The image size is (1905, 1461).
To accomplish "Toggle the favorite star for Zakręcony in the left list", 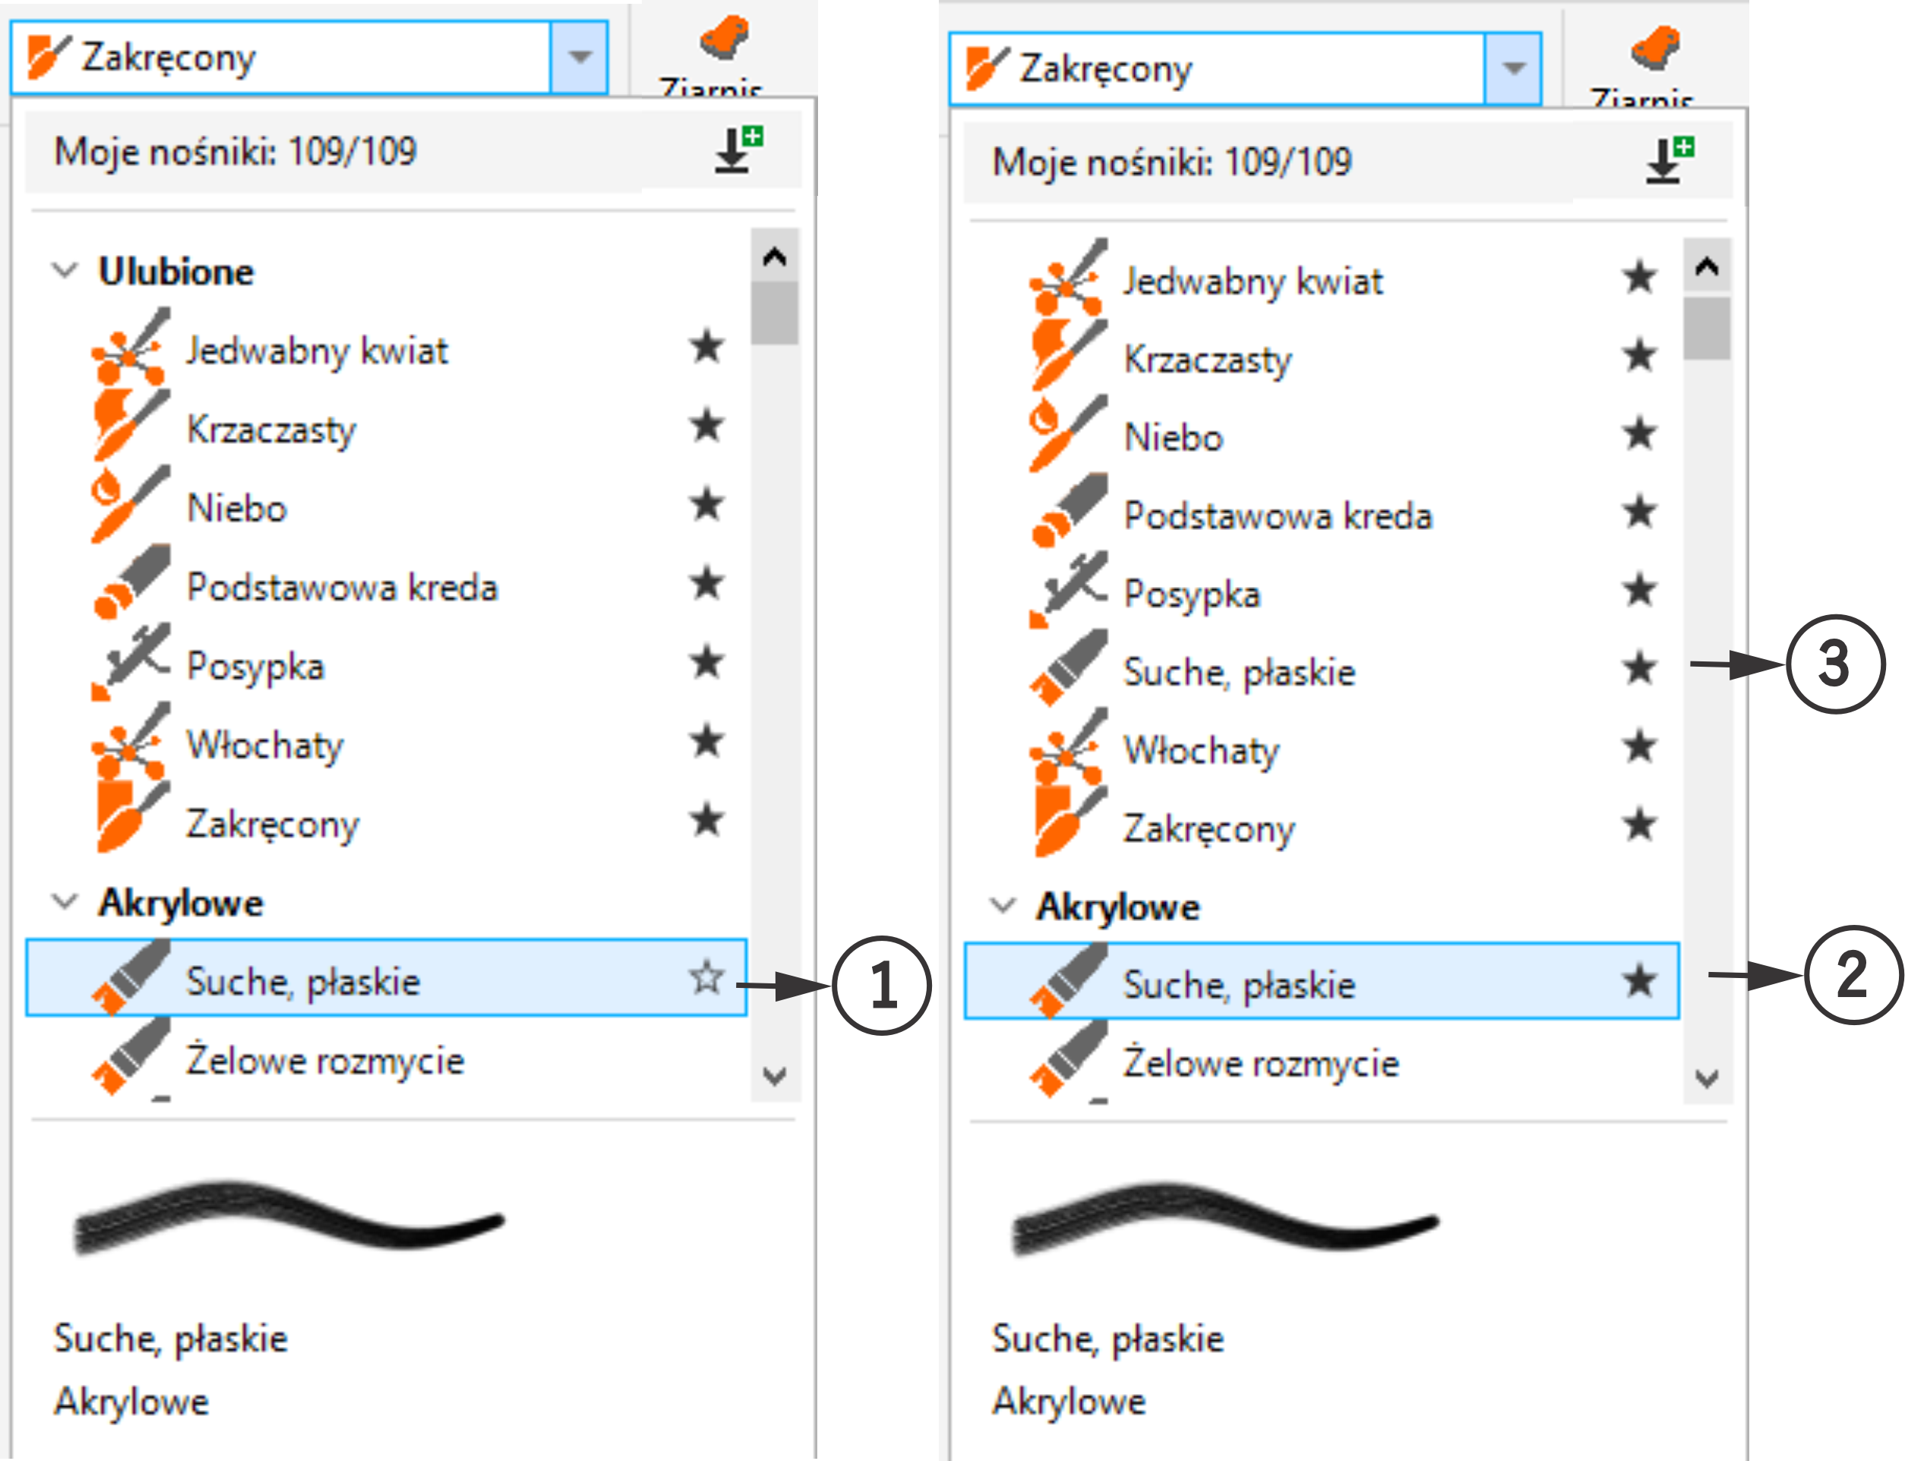I will click(x=706, y=819).
